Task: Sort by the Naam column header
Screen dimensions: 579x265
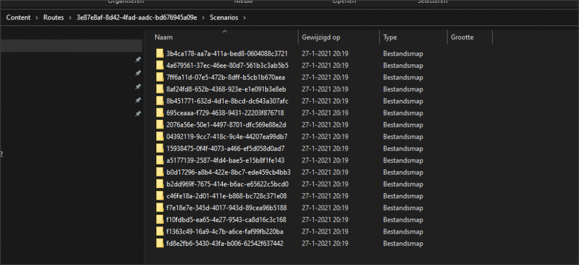Action: click(164, 37)
